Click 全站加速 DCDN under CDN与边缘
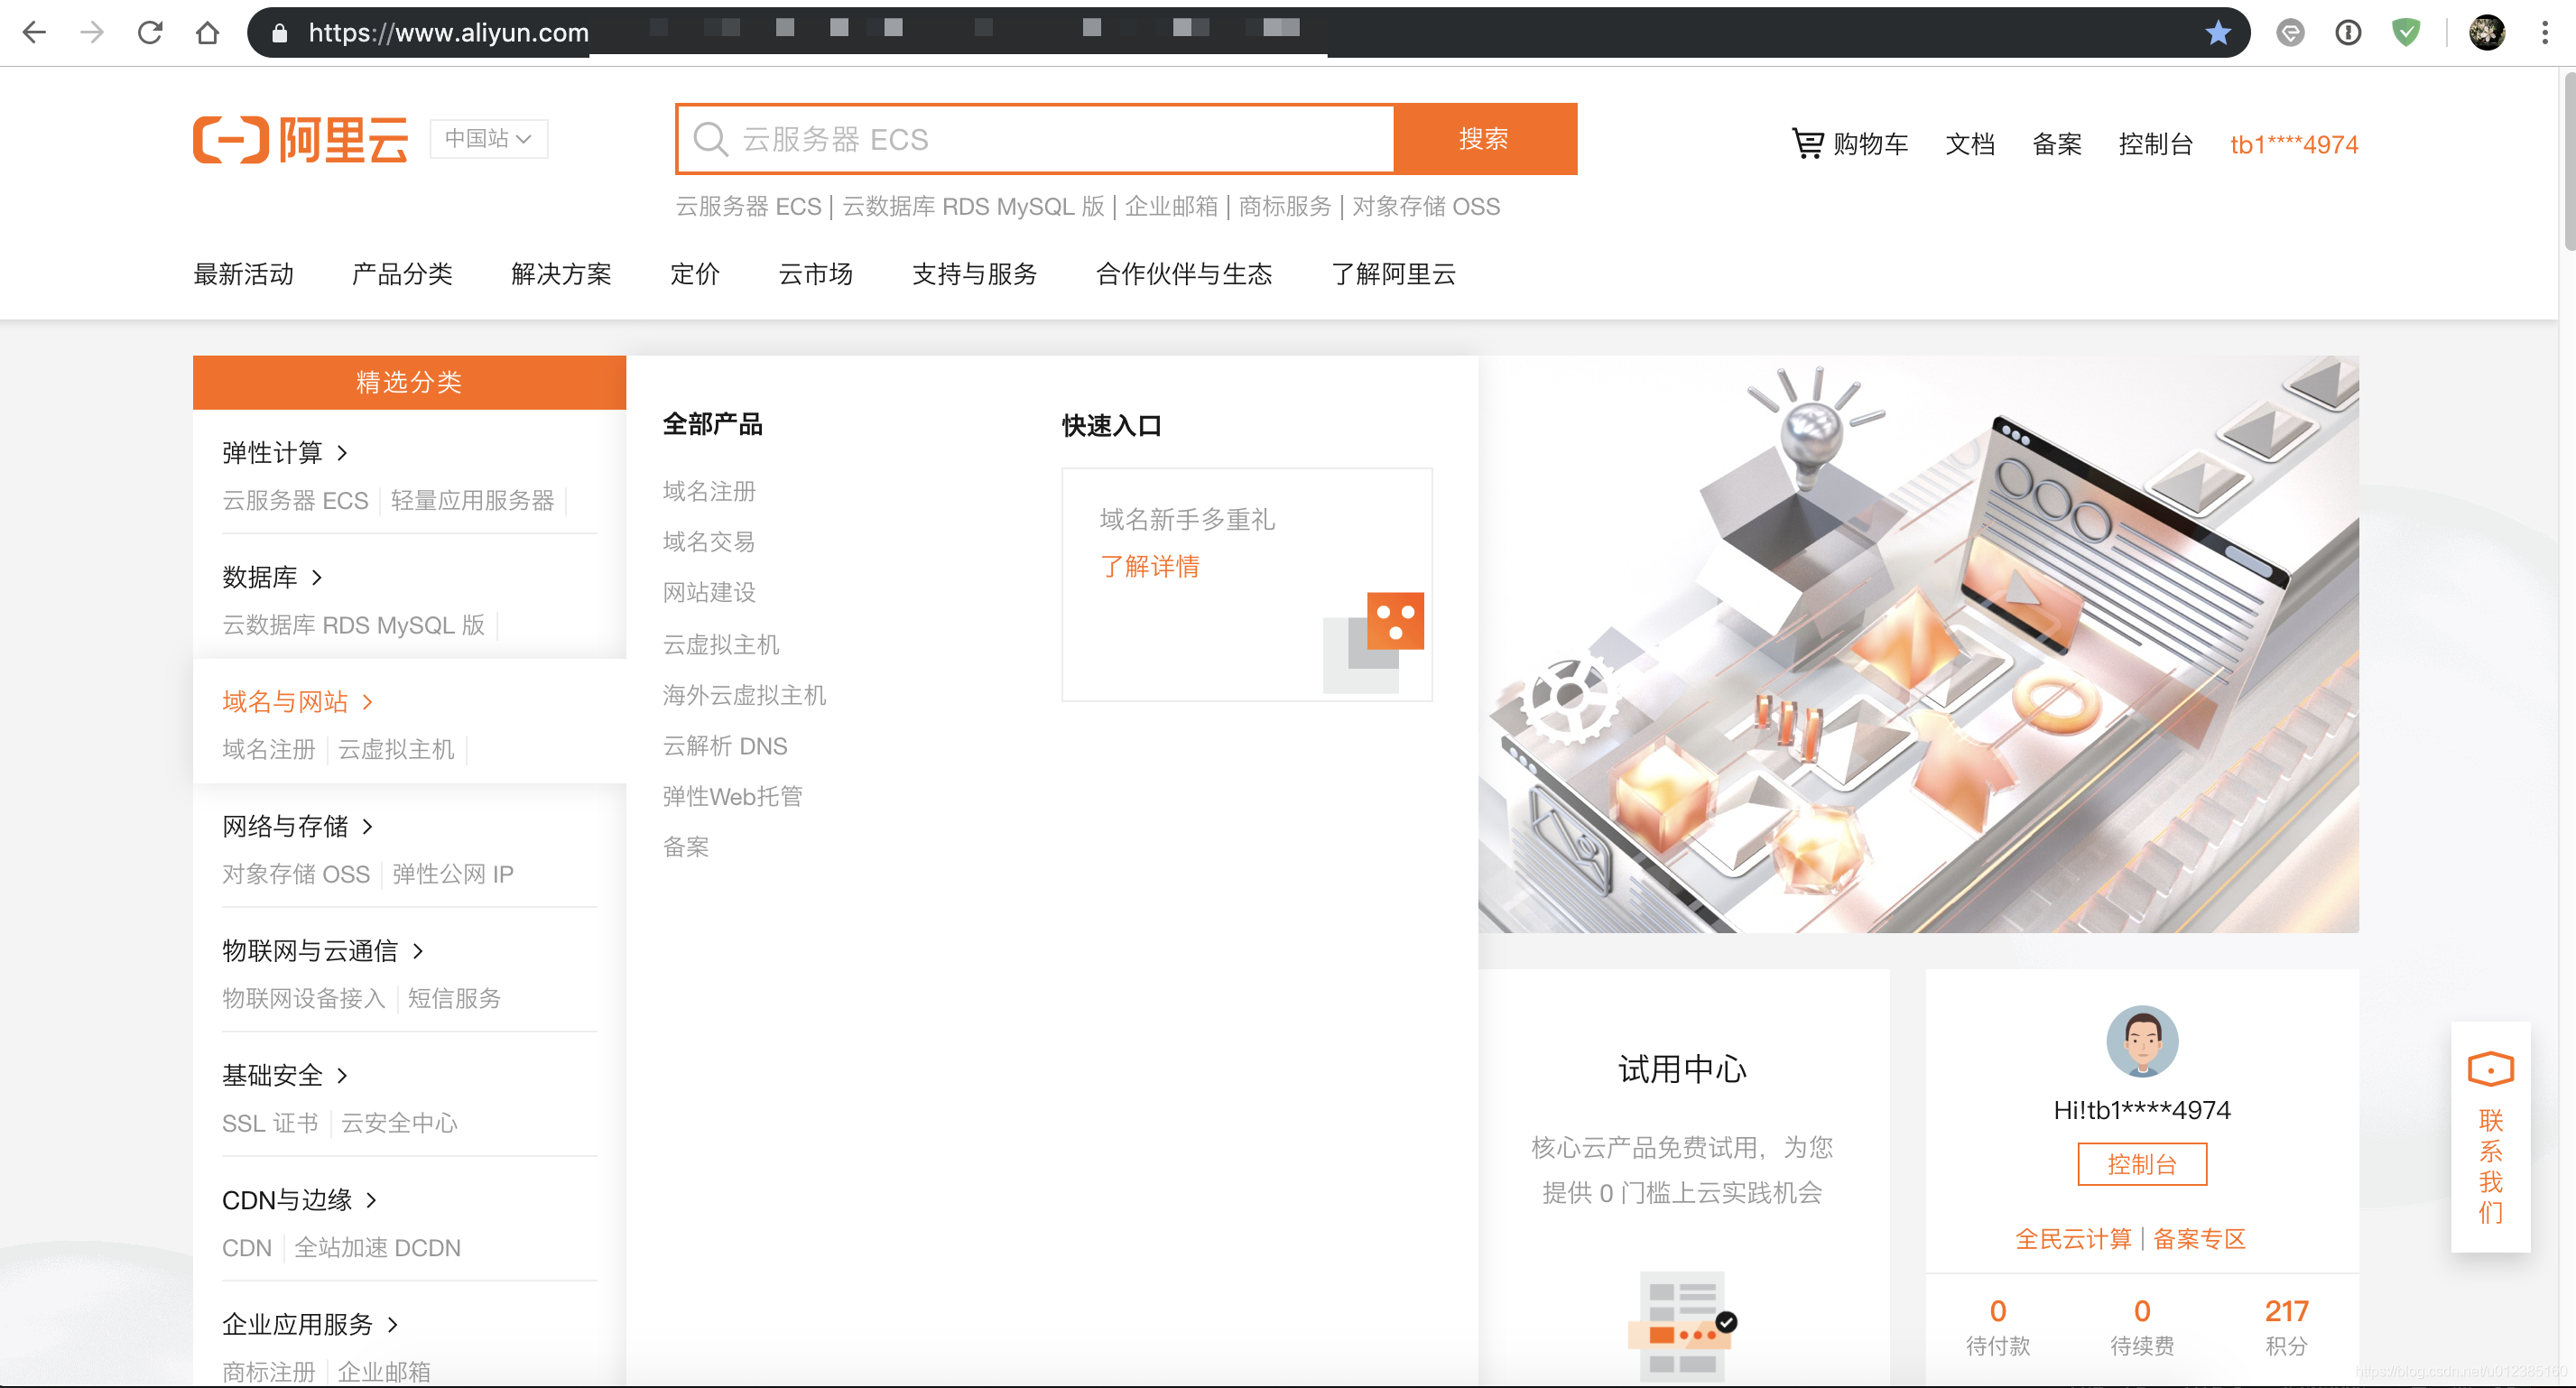This screenshot has height=1388, width=2576. pos(377,1247)
